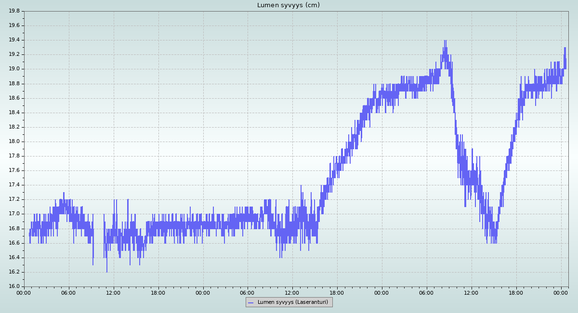Click the last 18:00 x-axis label

pos(516,292)
